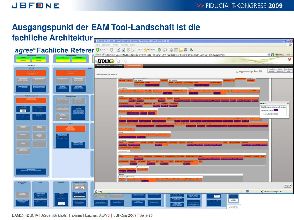Open the yellow notes toolbar icon
Image resolution: width=294 pixels, height=220 pixels.
pos(181,50)
